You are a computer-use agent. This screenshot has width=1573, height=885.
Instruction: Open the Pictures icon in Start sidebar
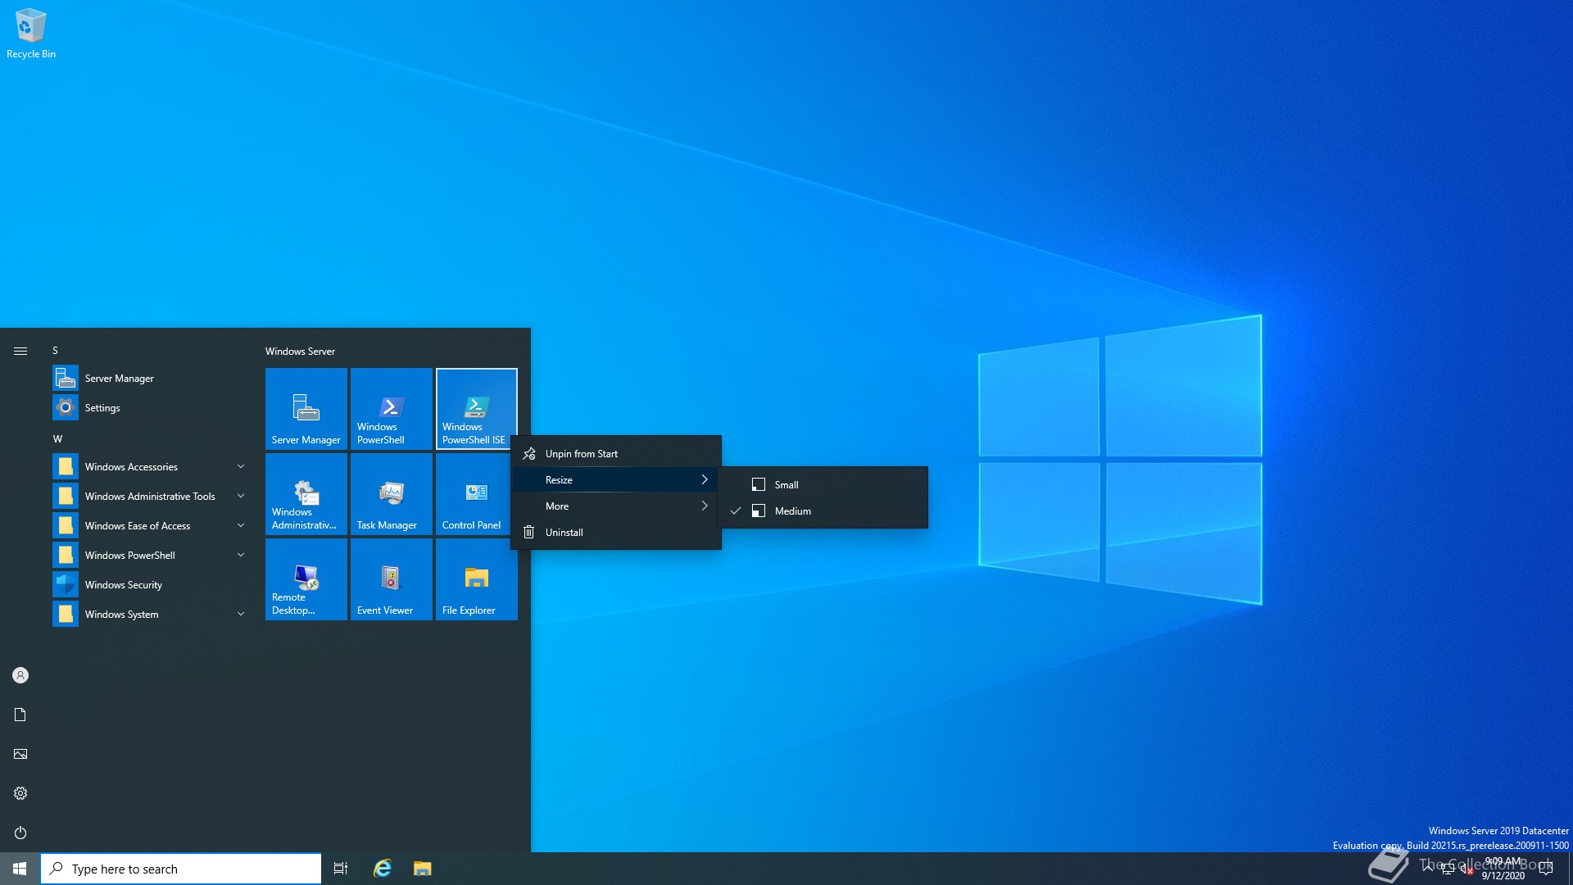pyautogui.click(x=20, y=754)
